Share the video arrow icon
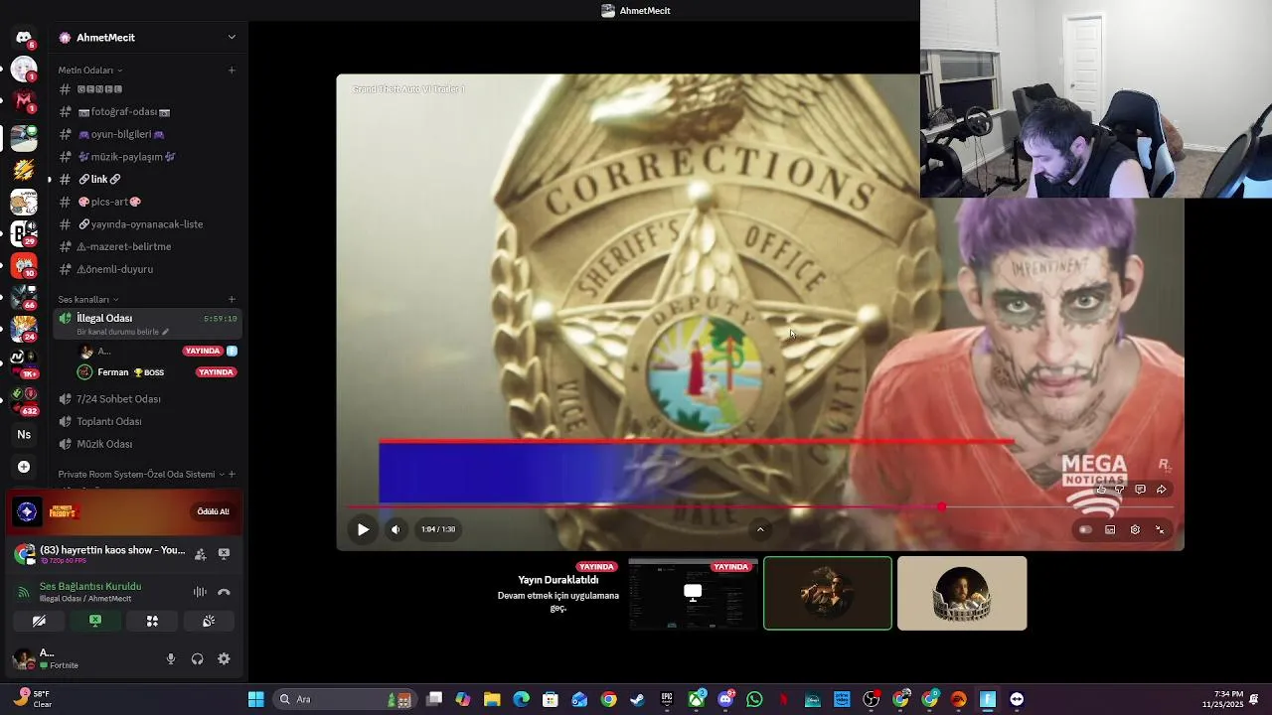Screen dimensions: 1272x715 1161,490
